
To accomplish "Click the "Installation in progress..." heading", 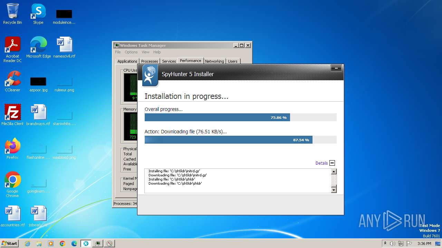I will 186,96.
